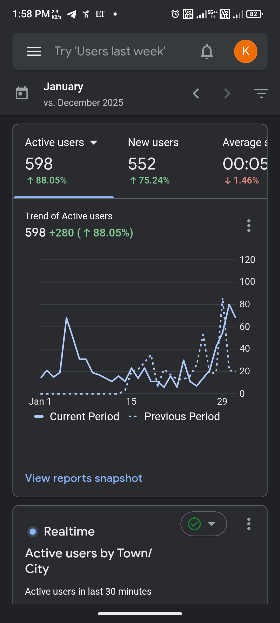Screen dimensions: 280x623
Task: Open the filter icon beside date range
Action: click(261, 93)
